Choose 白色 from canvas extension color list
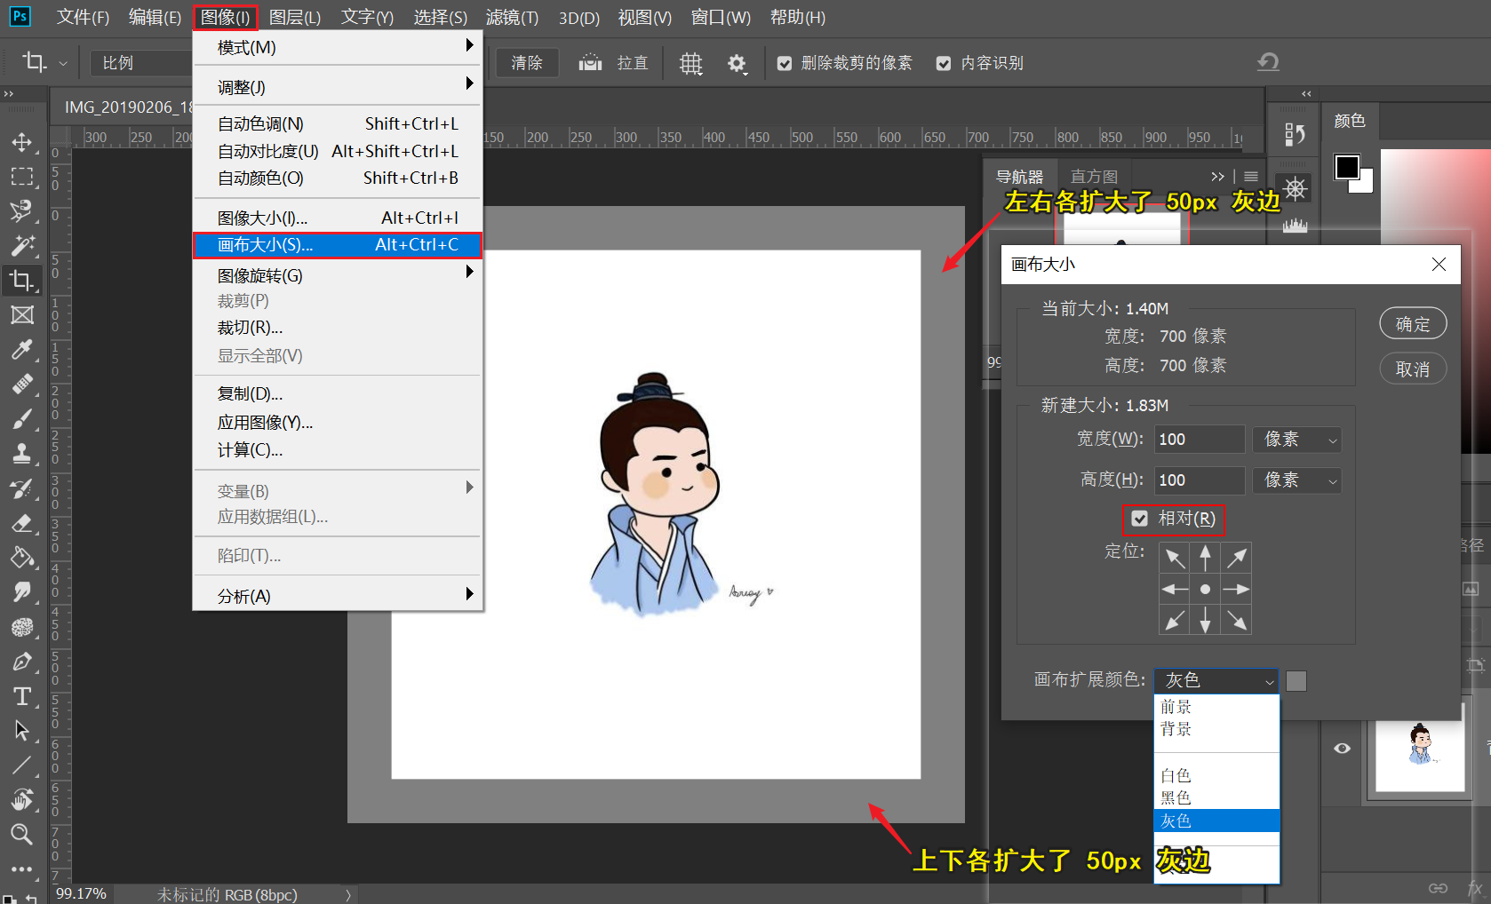 [x=1176, y=775]
